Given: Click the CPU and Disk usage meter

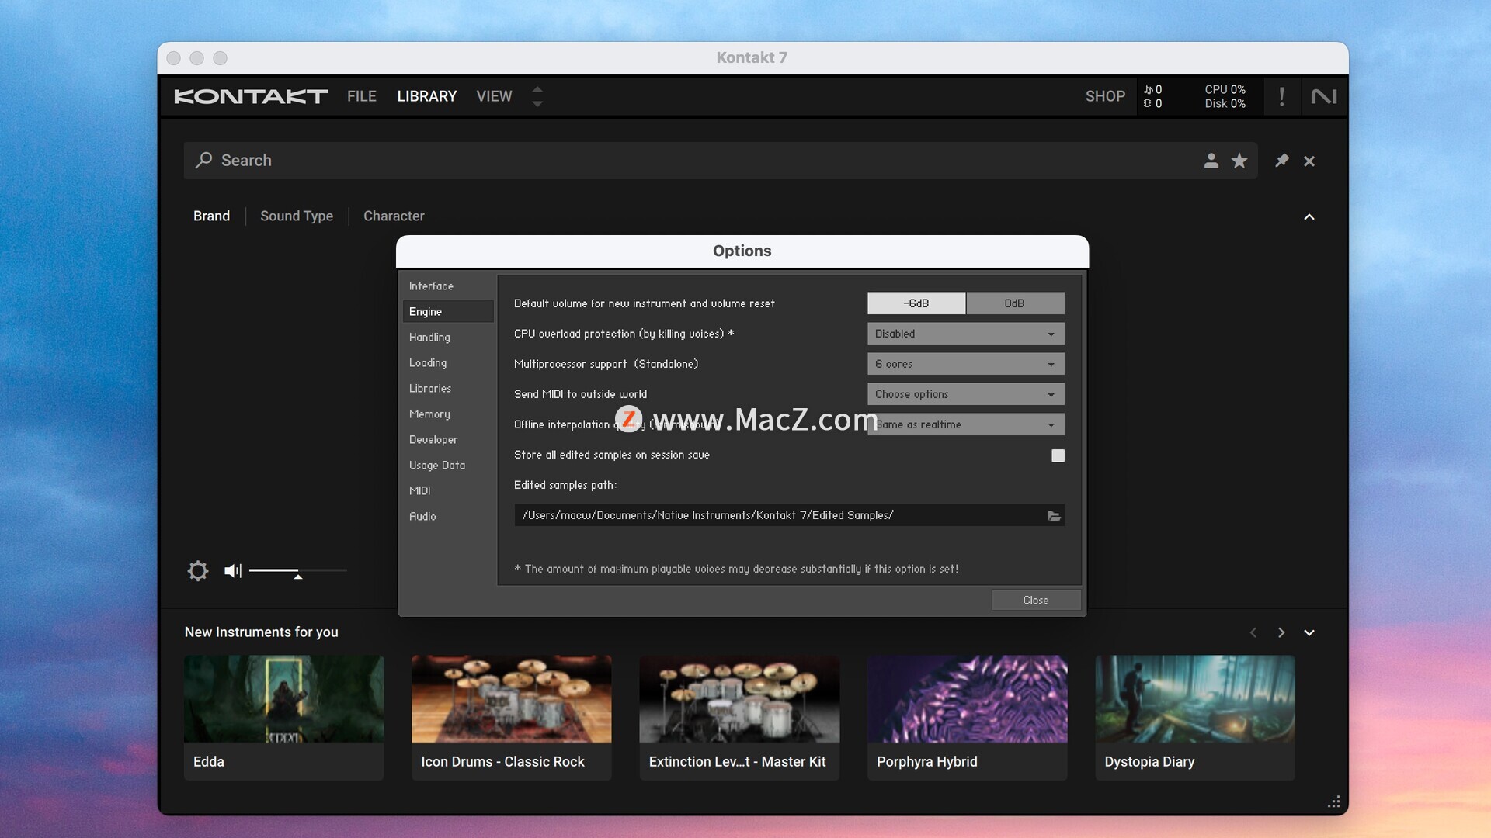Looking at the screenshot, I should coord(1225,96).
